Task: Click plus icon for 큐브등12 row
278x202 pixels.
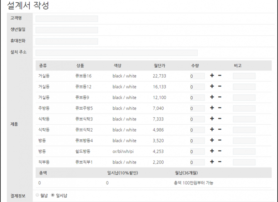Action: click(x=212, y=87)
